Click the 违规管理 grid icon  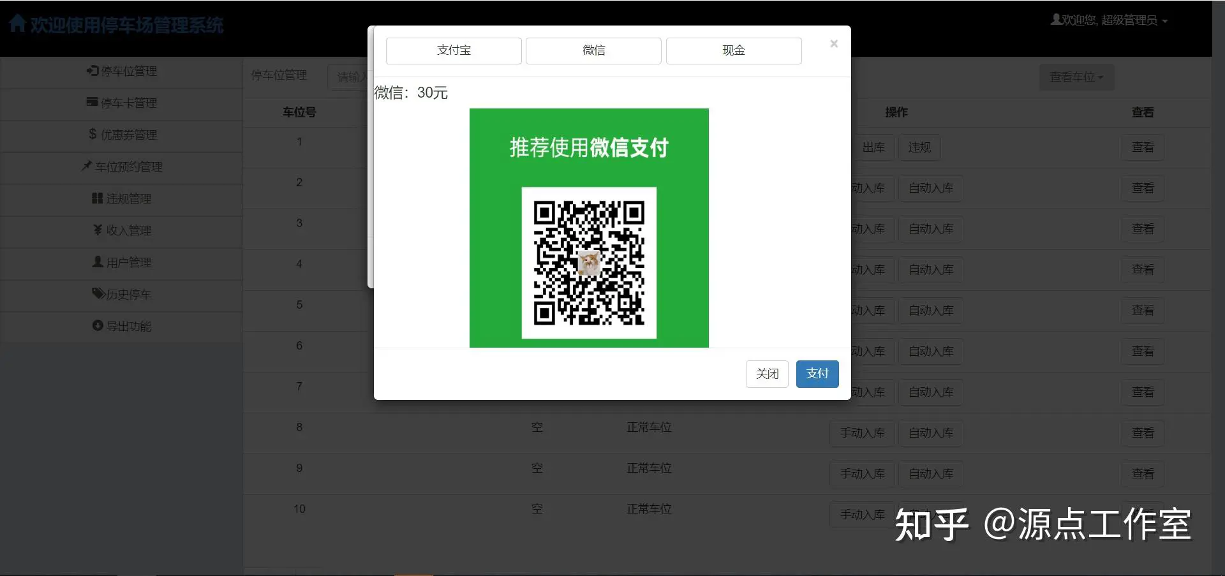(97, 198)
